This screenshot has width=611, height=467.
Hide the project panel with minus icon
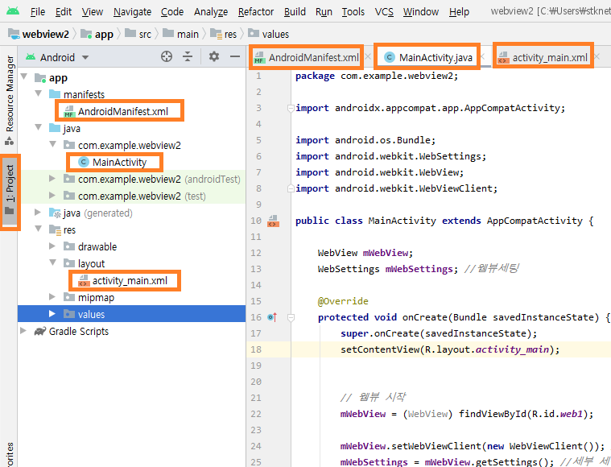point(234,57)
